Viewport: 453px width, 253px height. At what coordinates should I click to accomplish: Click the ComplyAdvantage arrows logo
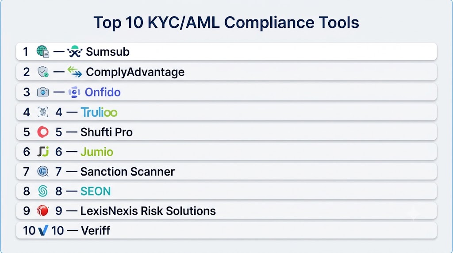[x=74, y=72]
